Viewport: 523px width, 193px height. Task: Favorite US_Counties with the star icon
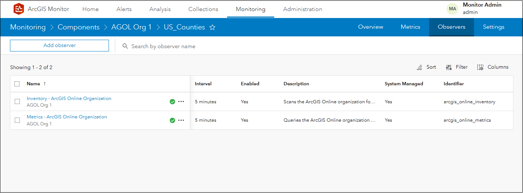coord(212,27)
